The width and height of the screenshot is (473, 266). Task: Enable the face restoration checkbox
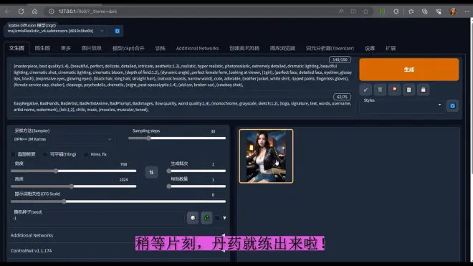click(x=13, y=155)
